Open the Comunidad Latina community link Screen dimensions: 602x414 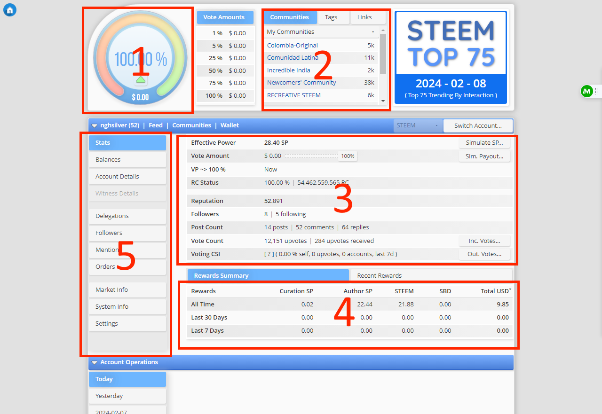(x=293, y=58)
